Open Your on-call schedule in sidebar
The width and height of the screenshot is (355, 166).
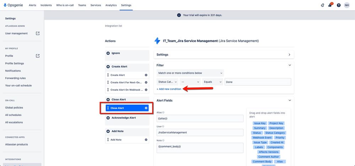(x=18, y=86)
